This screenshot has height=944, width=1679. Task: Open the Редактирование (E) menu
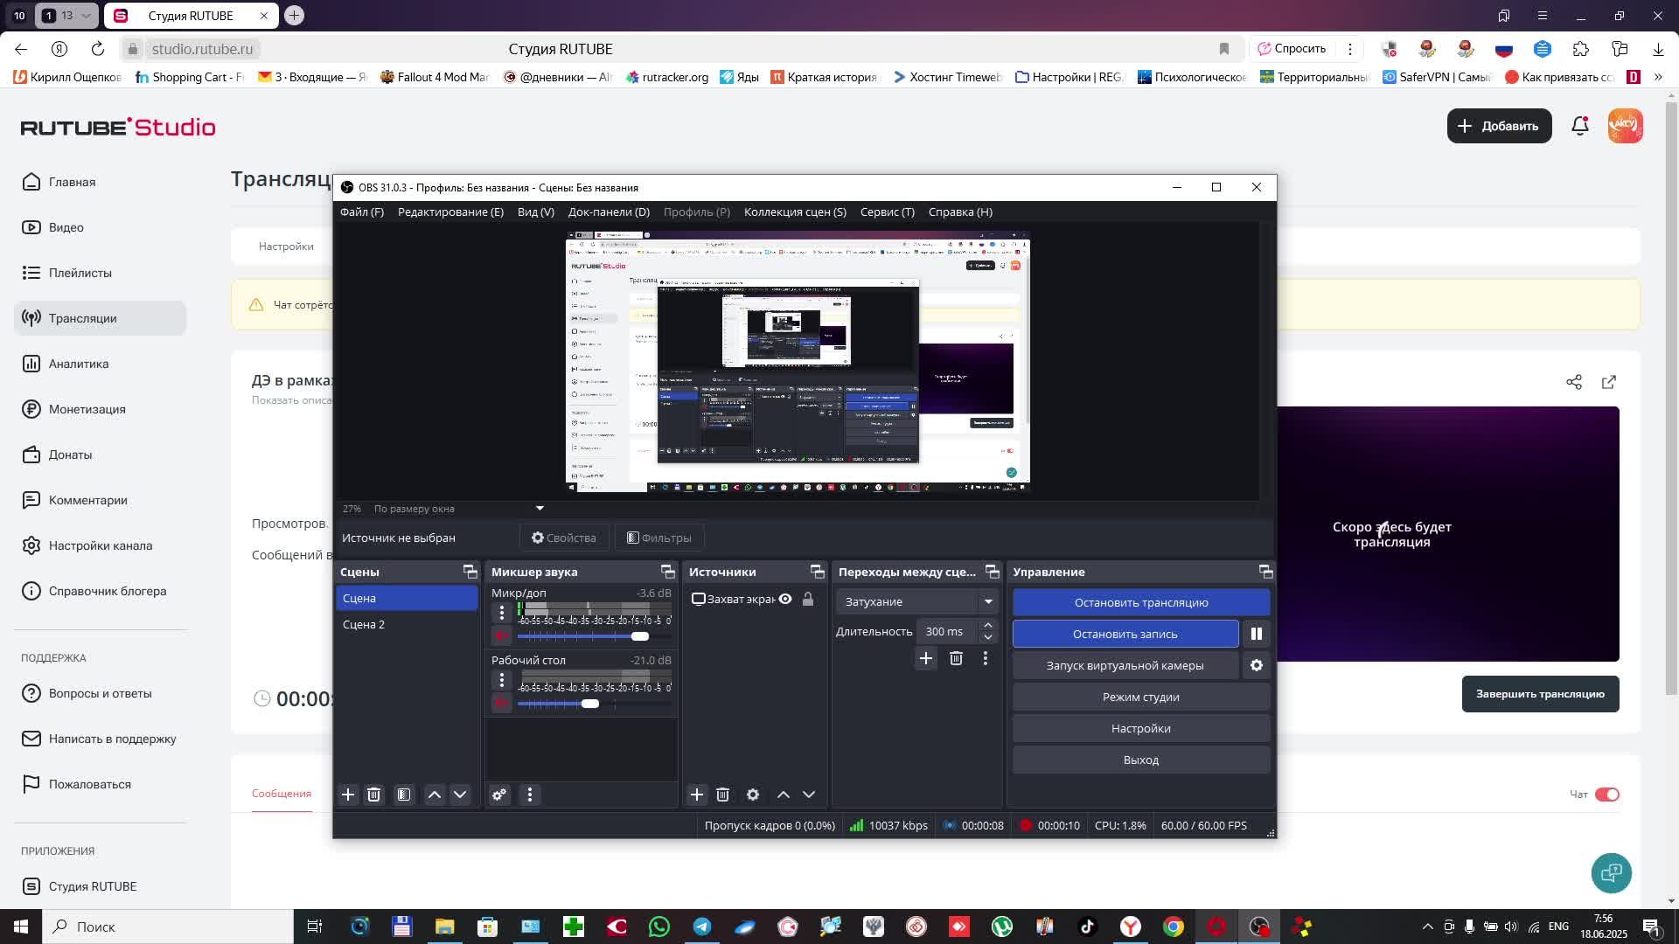point(450,212)
